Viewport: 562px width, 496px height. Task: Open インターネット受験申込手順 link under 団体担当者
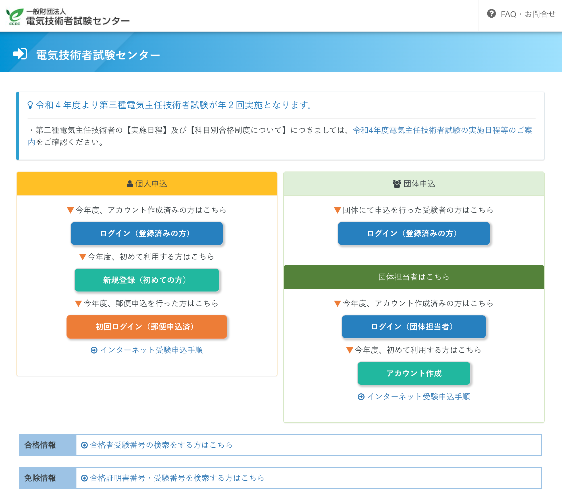[419, 396]
